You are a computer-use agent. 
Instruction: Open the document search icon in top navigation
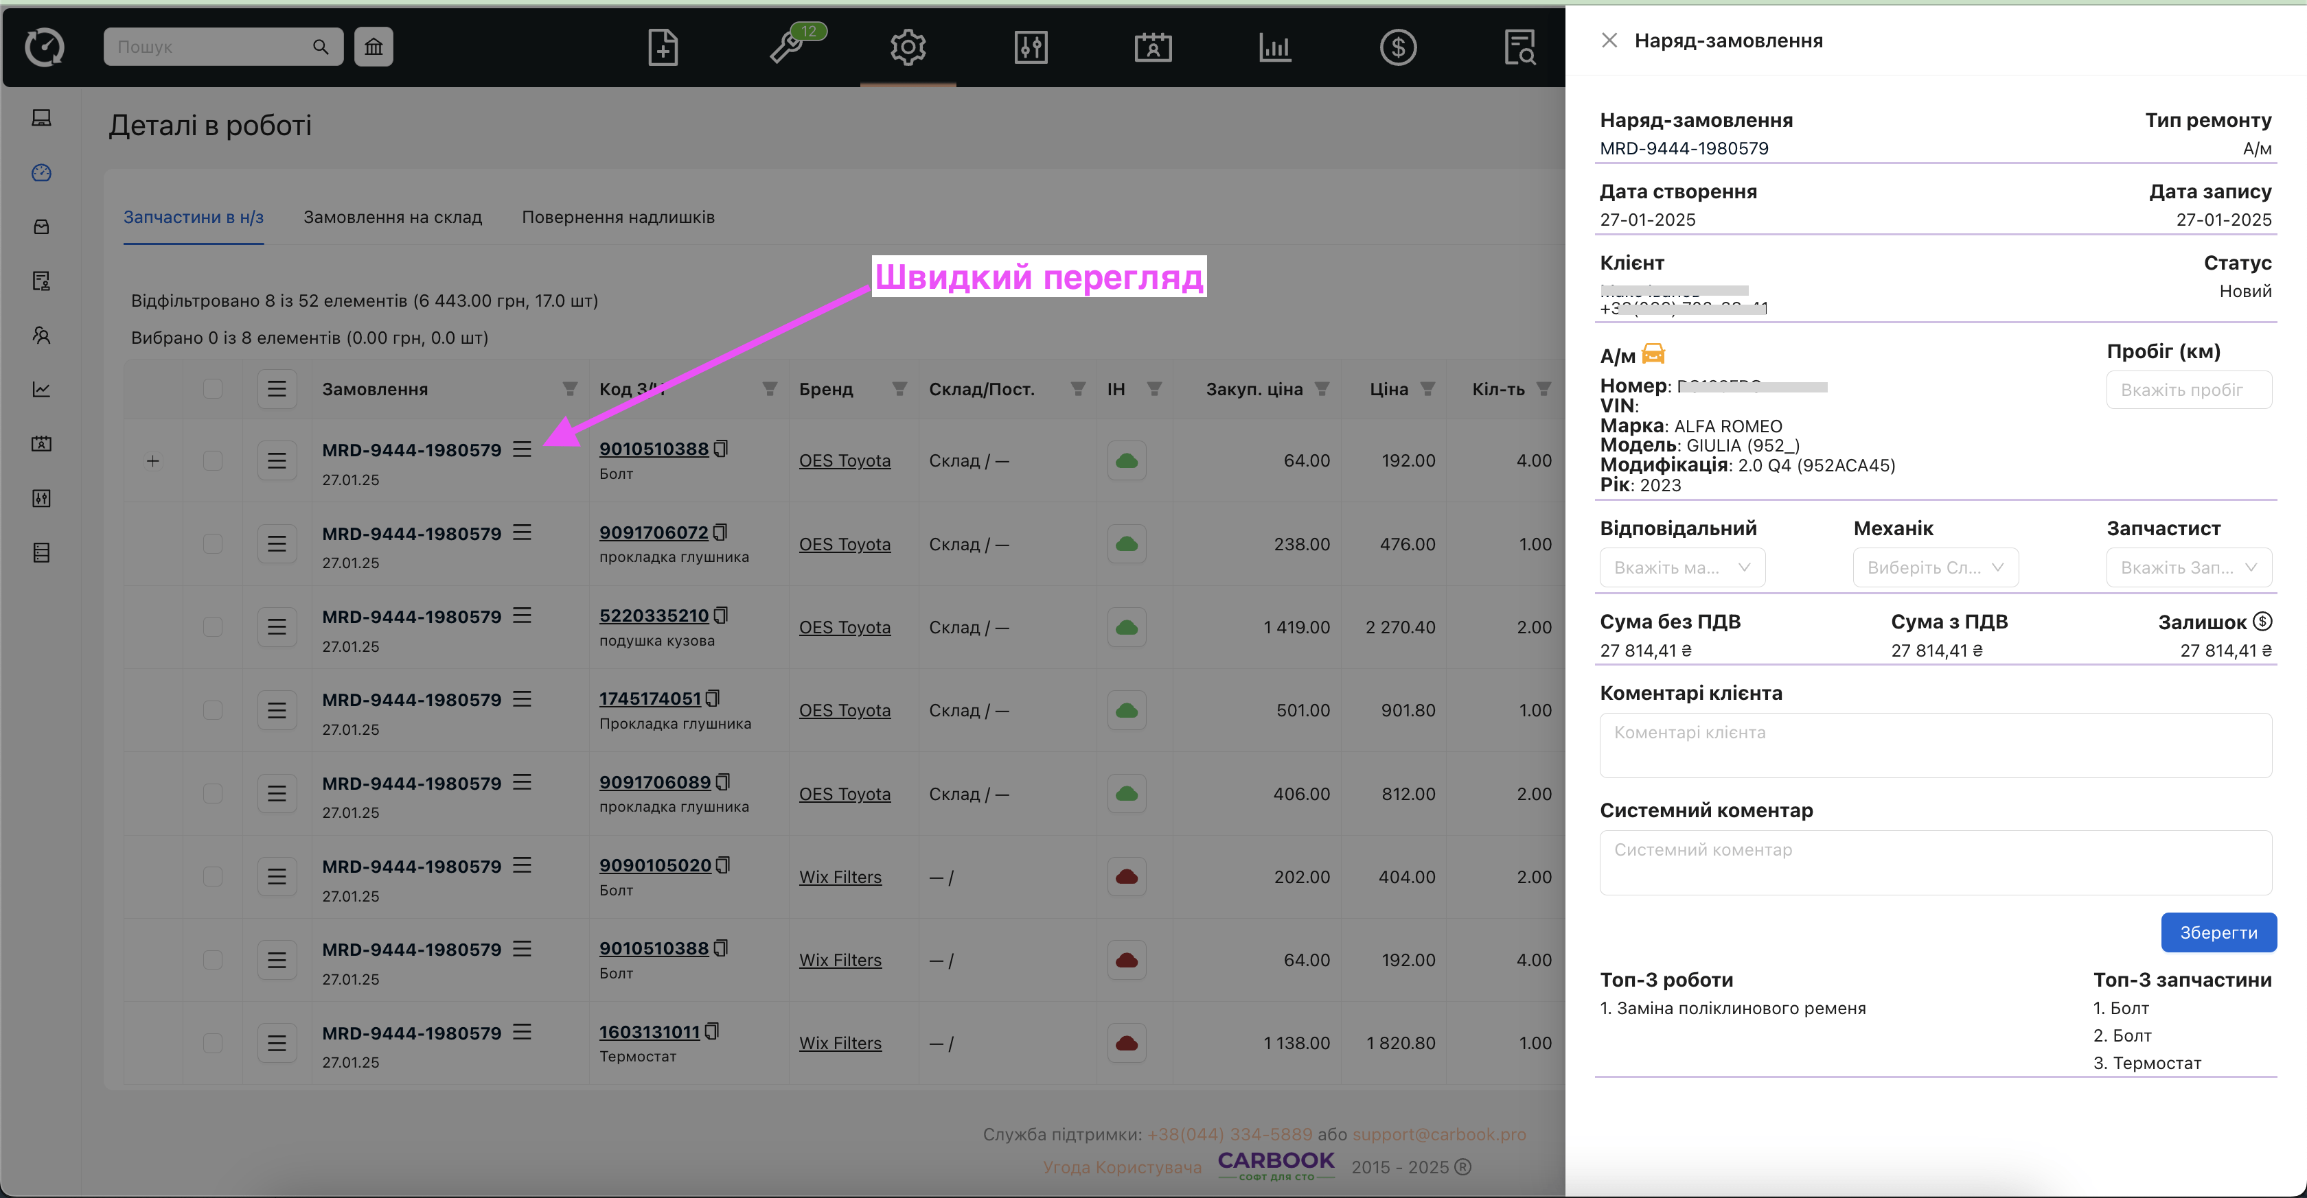click(1519, 47)
